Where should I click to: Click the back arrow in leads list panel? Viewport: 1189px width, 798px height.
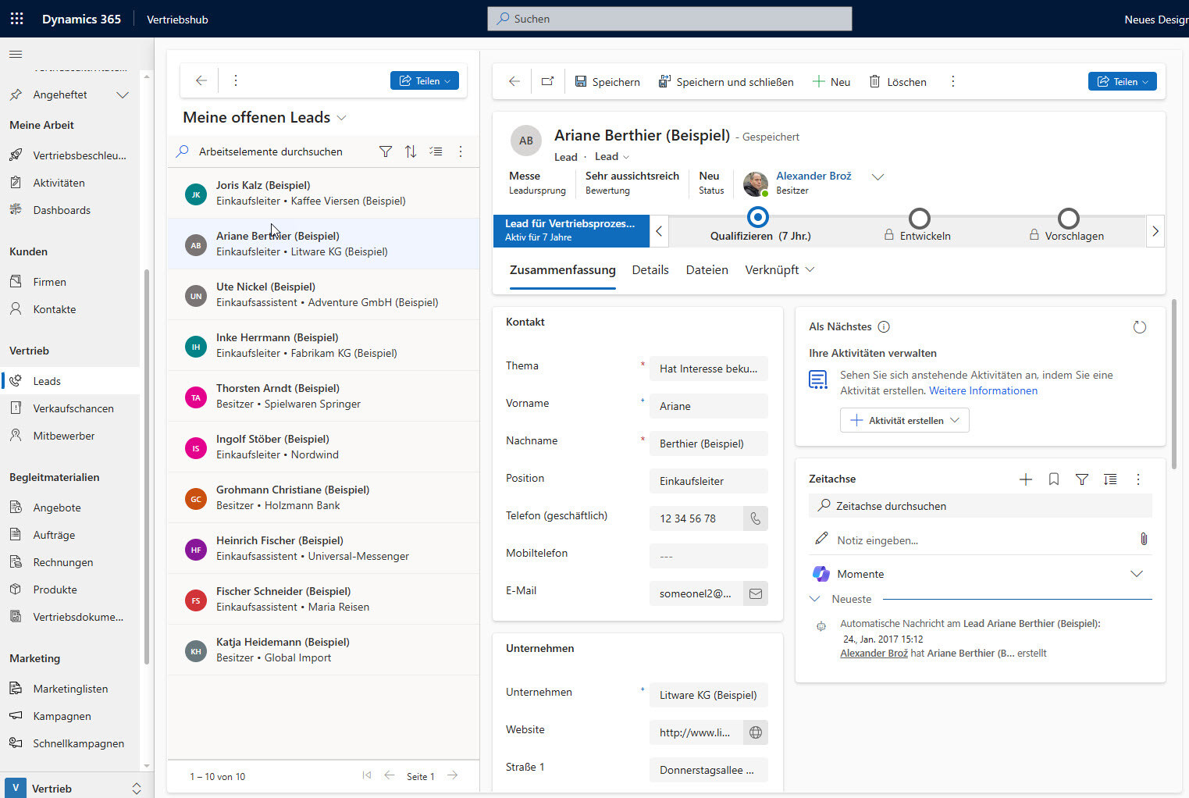click(x=201, y=80)
